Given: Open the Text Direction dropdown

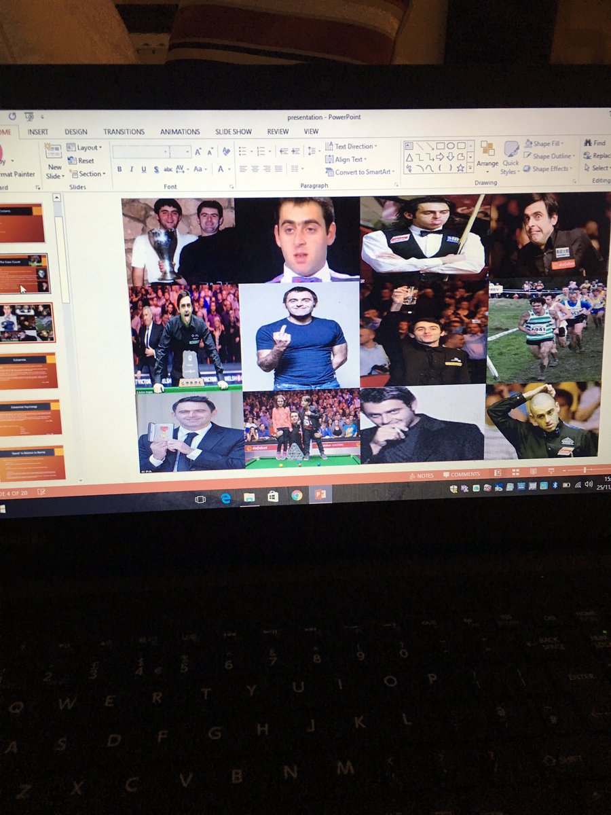Looking at the screenshot, I should point(350,146).
